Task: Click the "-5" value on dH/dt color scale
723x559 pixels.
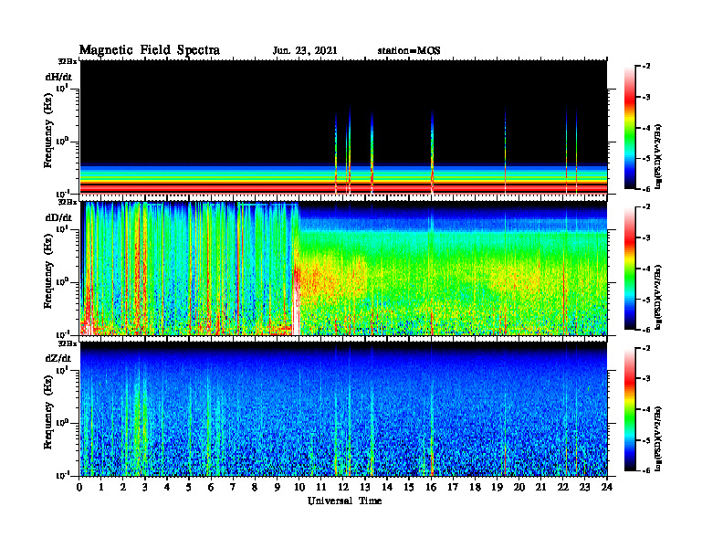Action: [647, 159]
